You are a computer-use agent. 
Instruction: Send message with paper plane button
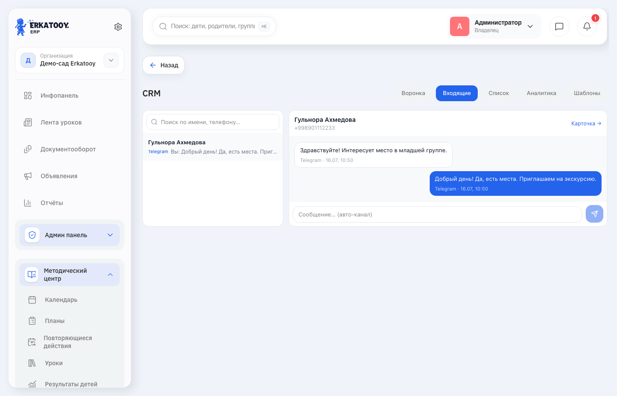pyautogui.click(x=595, y=214)
